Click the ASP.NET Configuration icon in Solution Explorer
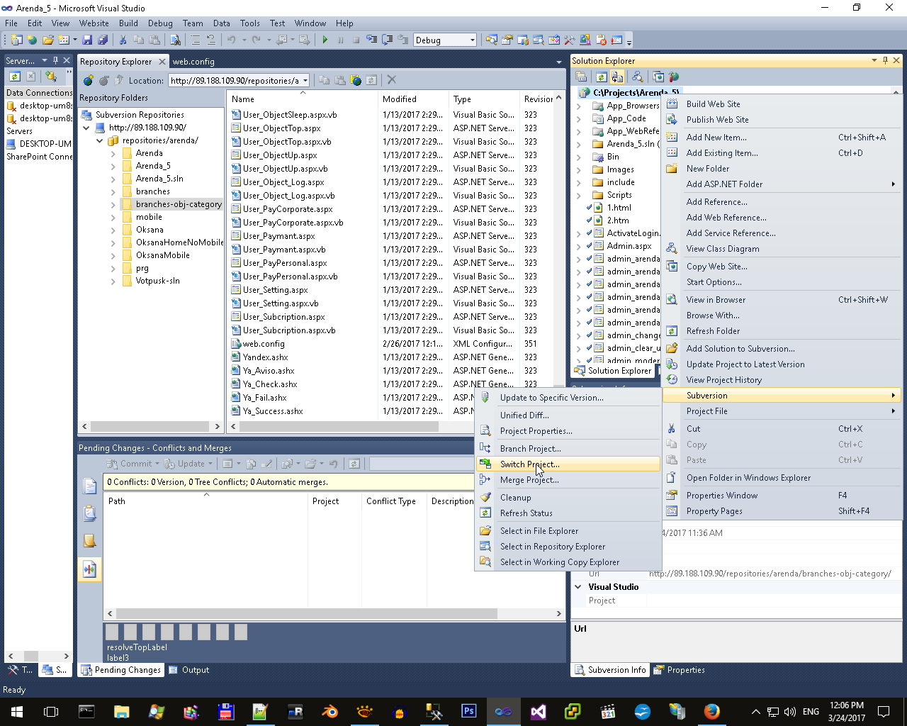Screen dimensions: 907x726 click(673, 77)
